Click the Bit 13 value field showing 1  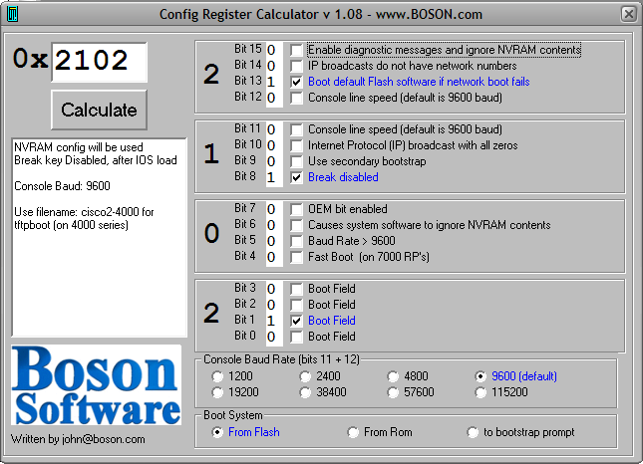pos(273,82)
